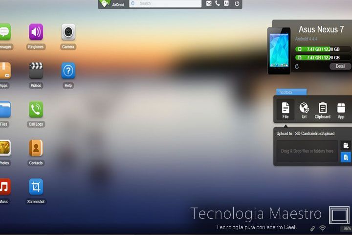The height and width of the screenshot is (235, 352).
Task: Click the power sign-out icon
Action: pyautogui.click(x=237, y=3)
